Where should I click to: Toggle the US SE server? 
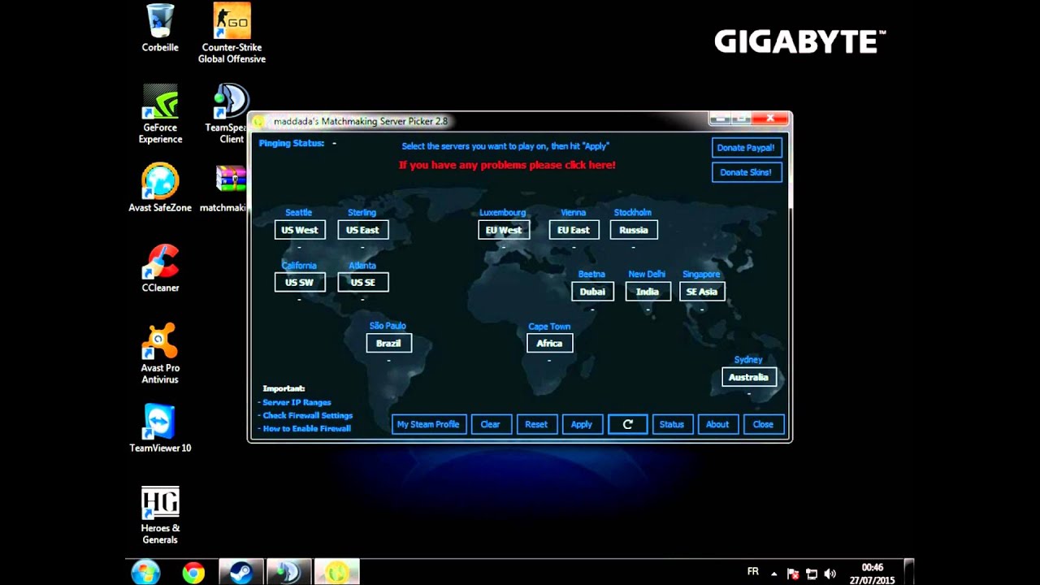pos(362,282)
